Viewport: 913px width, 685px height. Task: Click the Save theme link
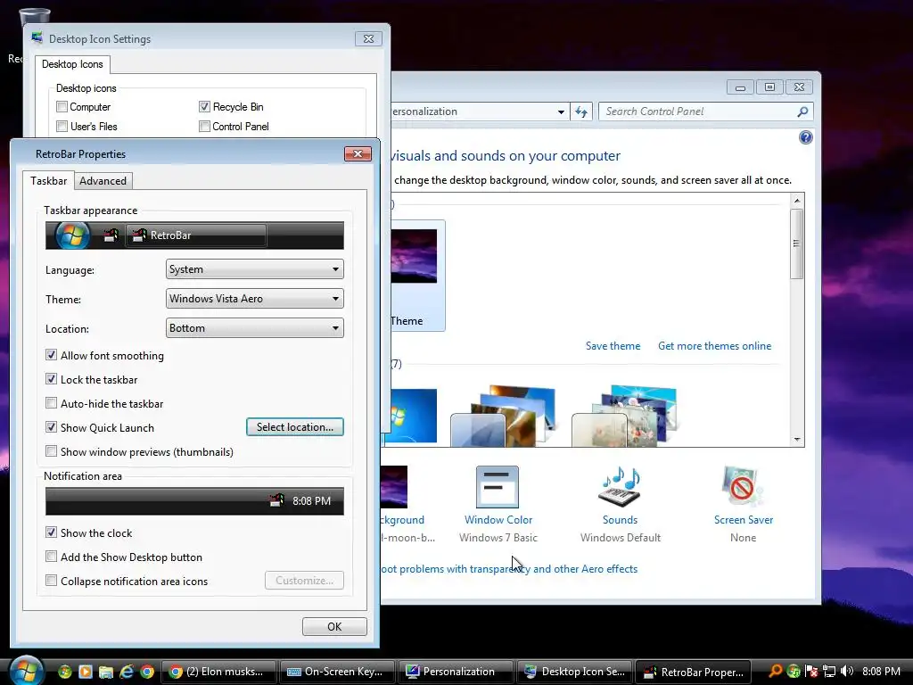613,346
